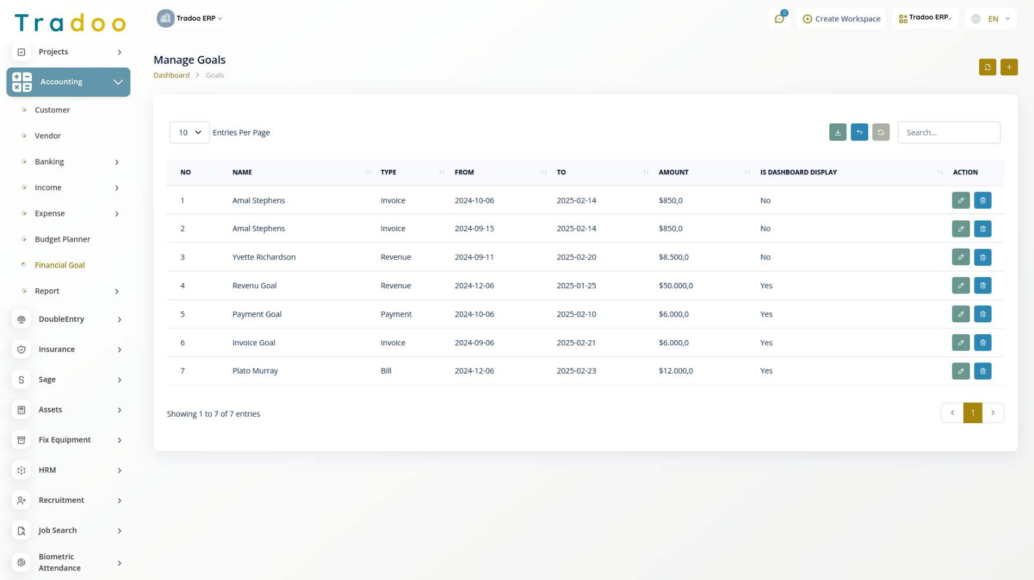Open the chat messages icon
This screenshot has width=1034, height=580.
point(780,19)
